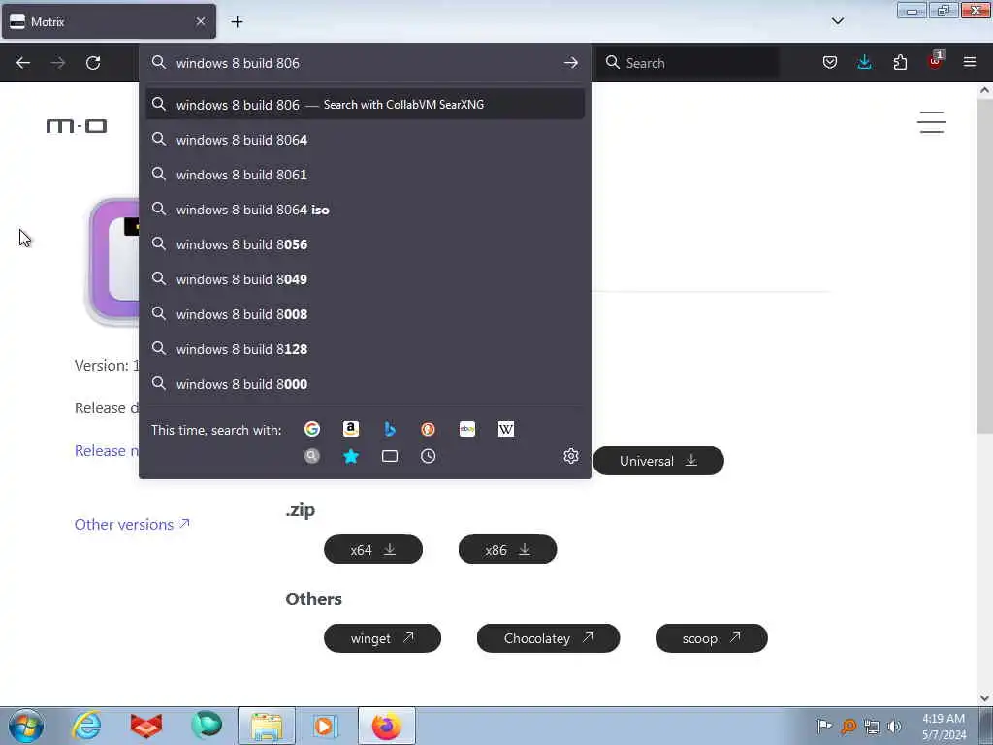Open the Release notes link
This screenshot has height=745, width=993.
(107, 450)
